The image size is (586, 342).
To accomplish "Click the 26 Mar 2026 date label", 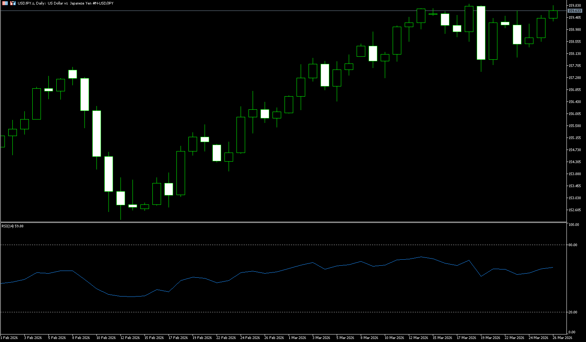I will (x=562, y=338).
